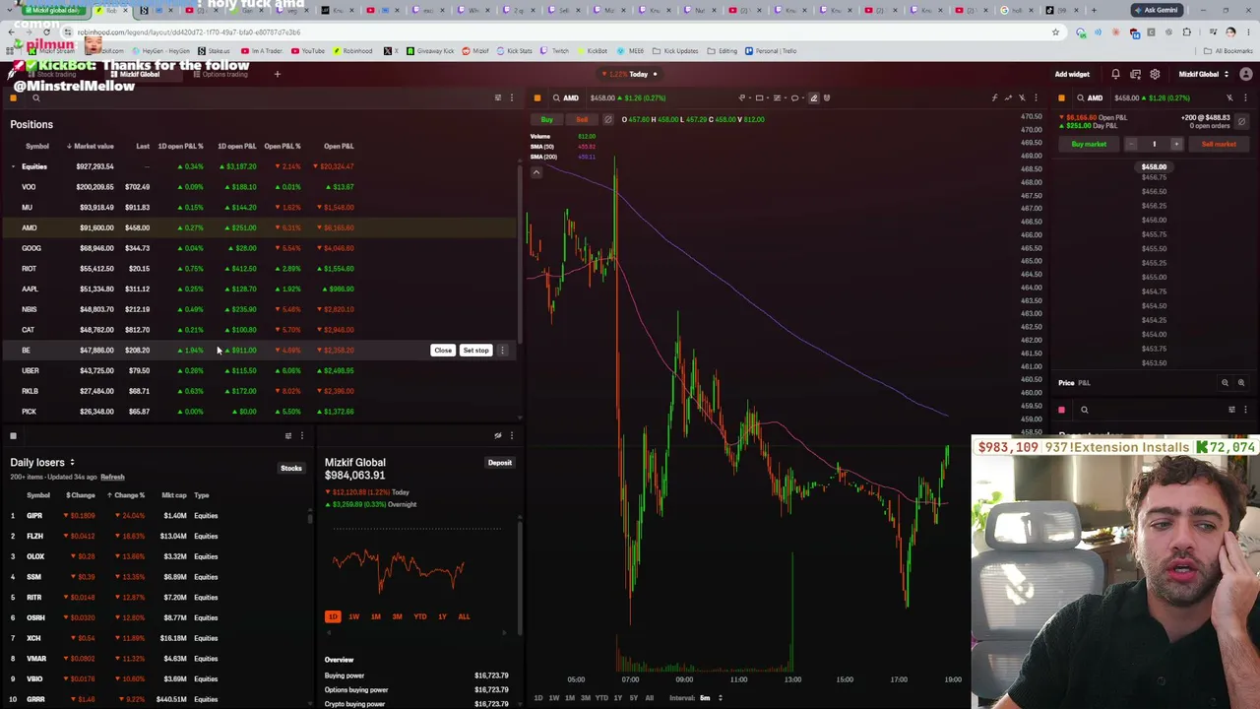Click the link color square in chart widget
The image size is (1260, 709).
pyautogui.click(x=536, y=97)
